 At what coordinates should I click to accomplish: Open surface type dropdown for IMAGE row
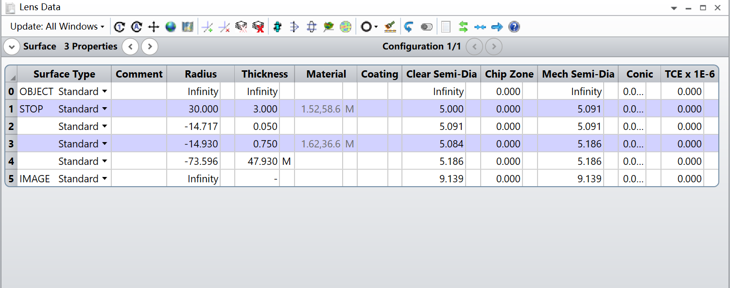click(104, 179)
